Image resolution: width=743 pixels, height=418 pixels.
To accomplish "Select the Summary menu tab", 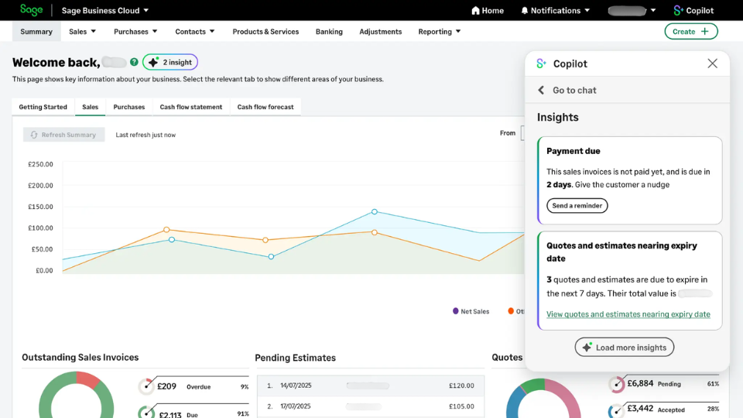I will pyautogui.click(x=36, y=31).
